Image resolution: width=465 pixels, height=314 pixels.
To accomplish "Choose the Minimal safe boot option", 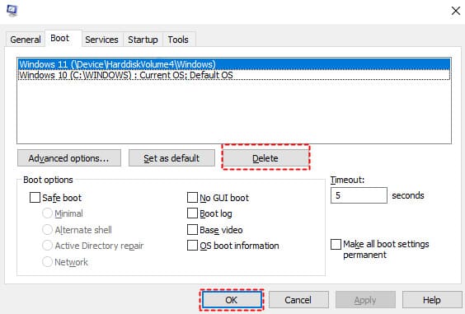I will pyautogui.click(x=48, y=213).
